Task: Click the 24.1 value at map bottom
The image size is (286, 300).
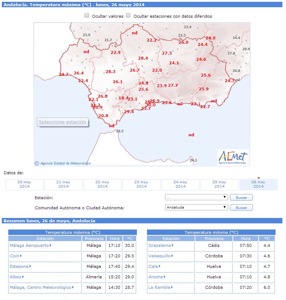Action: click(193, 160)
